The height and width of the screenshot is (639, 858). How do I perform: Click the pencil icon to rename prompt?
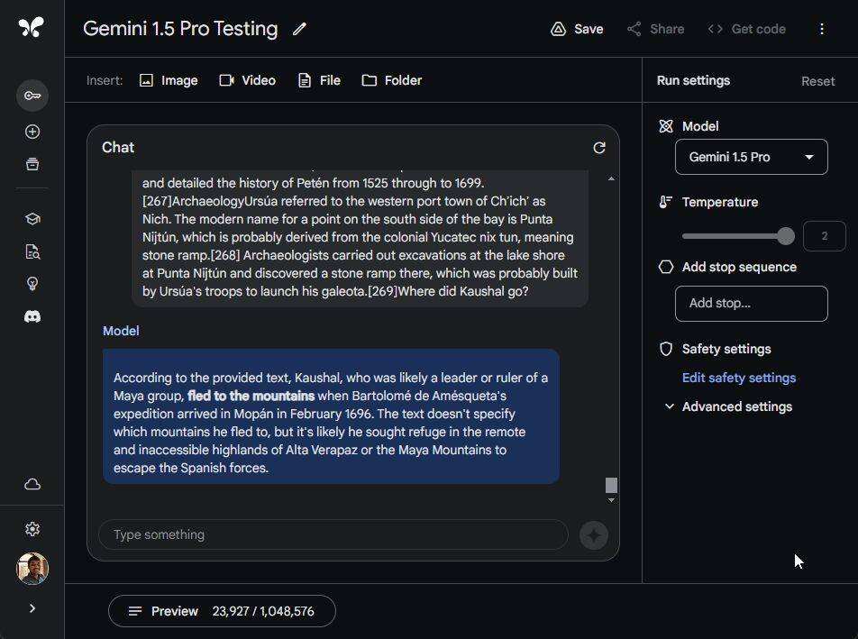(299, 29)
